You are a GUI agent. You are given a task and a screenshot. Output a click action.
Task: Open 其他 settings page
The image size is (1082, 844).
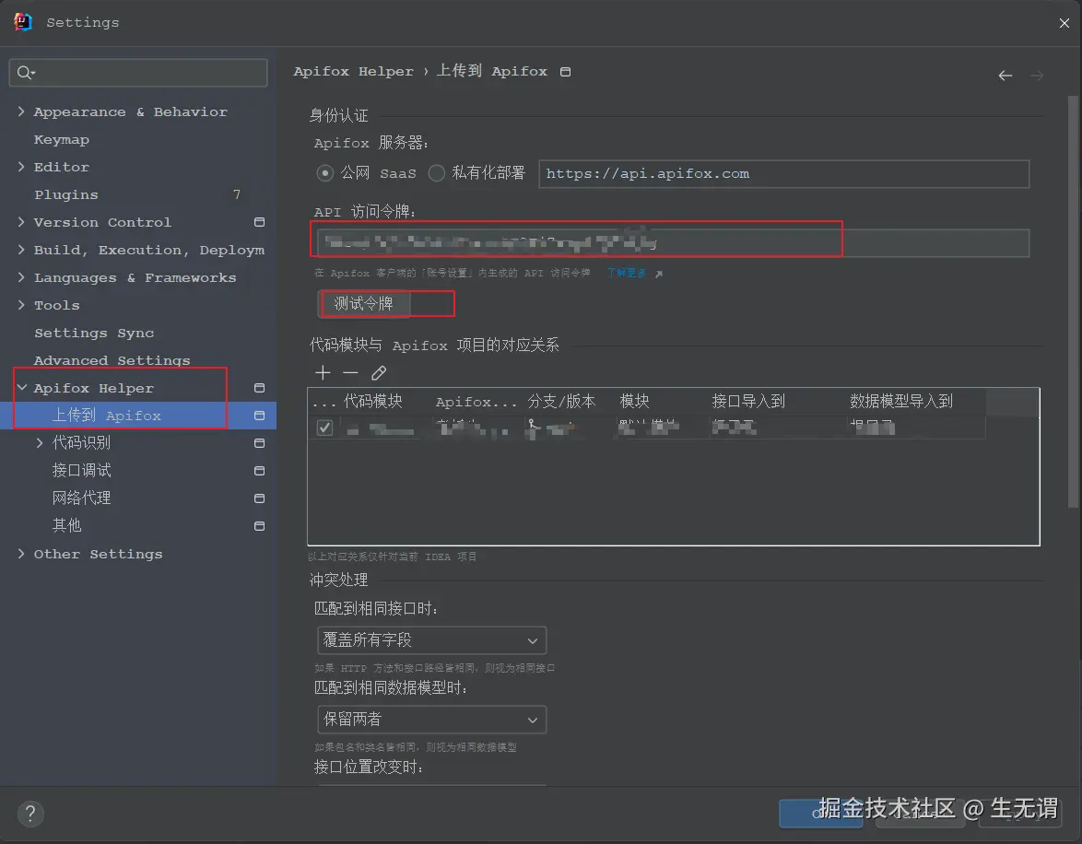point(67,526)
